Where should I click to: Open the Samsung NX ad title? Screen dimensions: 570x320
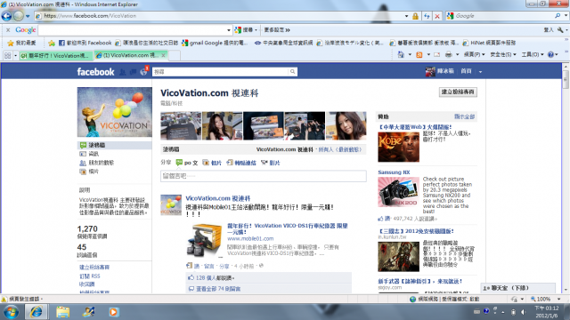pyautogui.click(x=394, y=172)
